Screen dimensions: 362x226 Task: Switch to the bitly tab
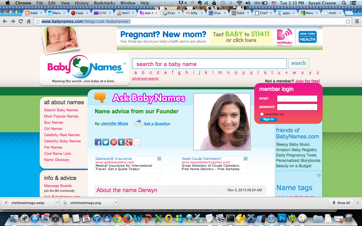coord(194,13)
